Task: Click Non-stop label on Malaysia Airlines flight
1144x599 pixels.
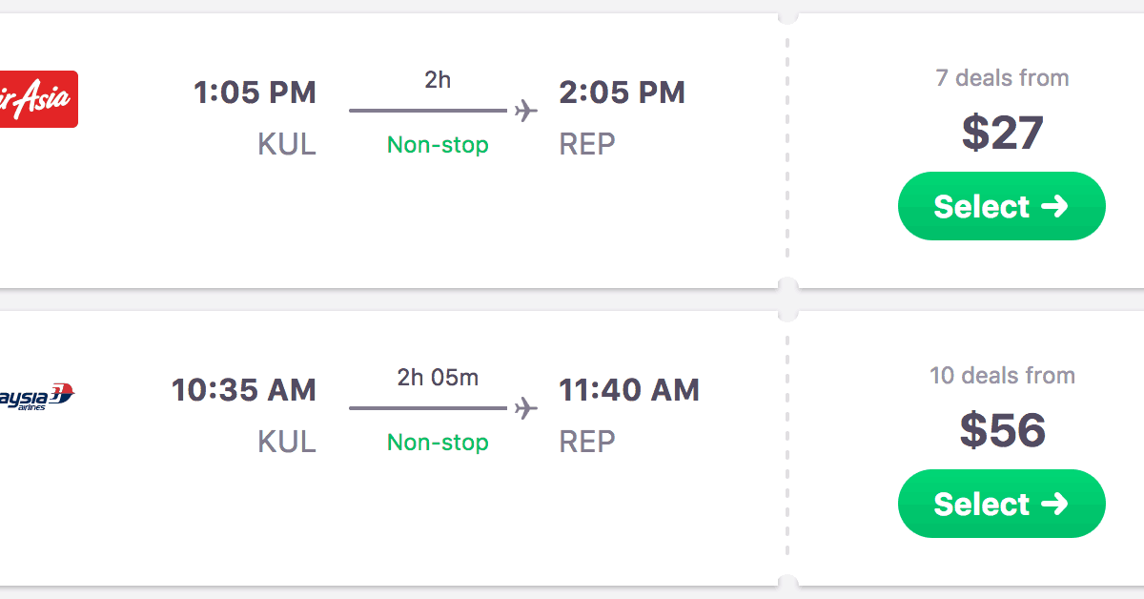Action: pos(438,443)
